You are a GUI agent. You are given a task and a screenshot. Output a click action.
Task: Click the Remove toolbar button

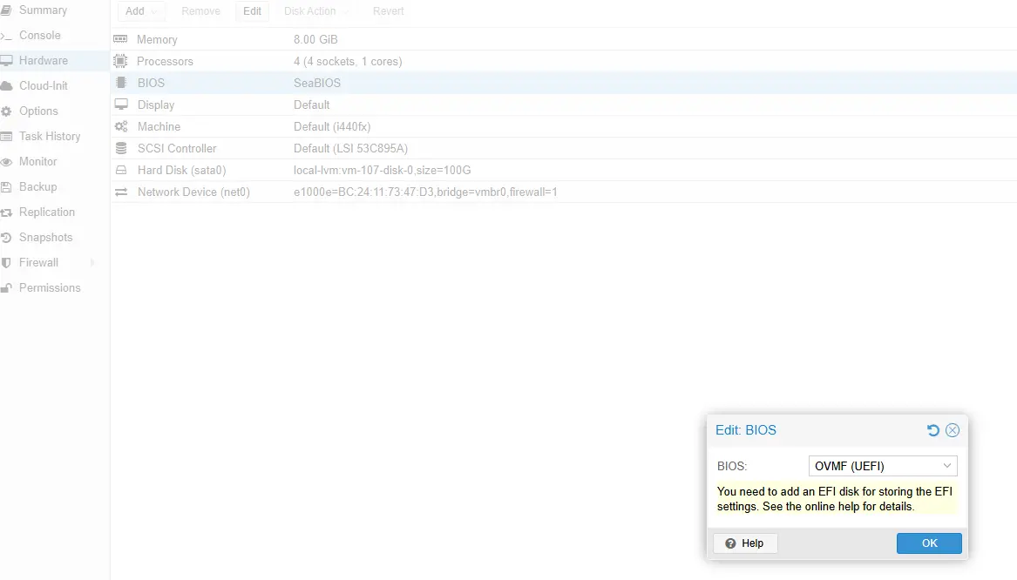tap(200, 11)
